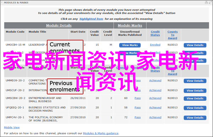Viewport: 213px width, 137px height.
Task: Click credit value 15 for UMOCB4-15-M
Action: (97, 45)
